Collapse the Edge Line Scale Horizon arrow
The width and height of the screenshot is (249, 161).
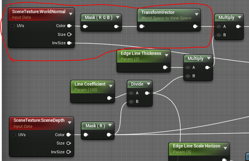click(x=225, y=148)
